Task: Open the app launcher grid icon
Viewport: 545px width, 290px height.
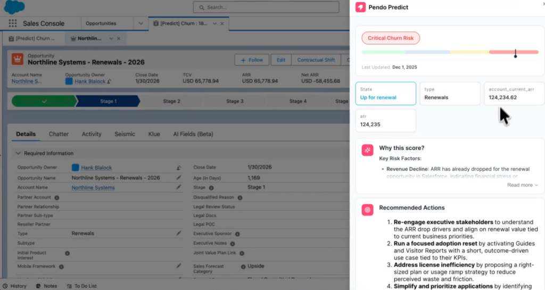Action: click(13, 23)
